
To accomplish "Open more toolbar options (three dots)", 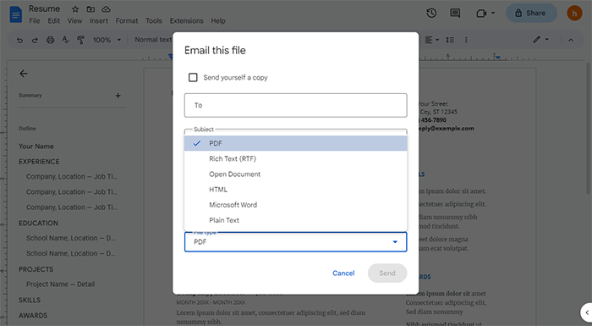I will coord(466,40).
